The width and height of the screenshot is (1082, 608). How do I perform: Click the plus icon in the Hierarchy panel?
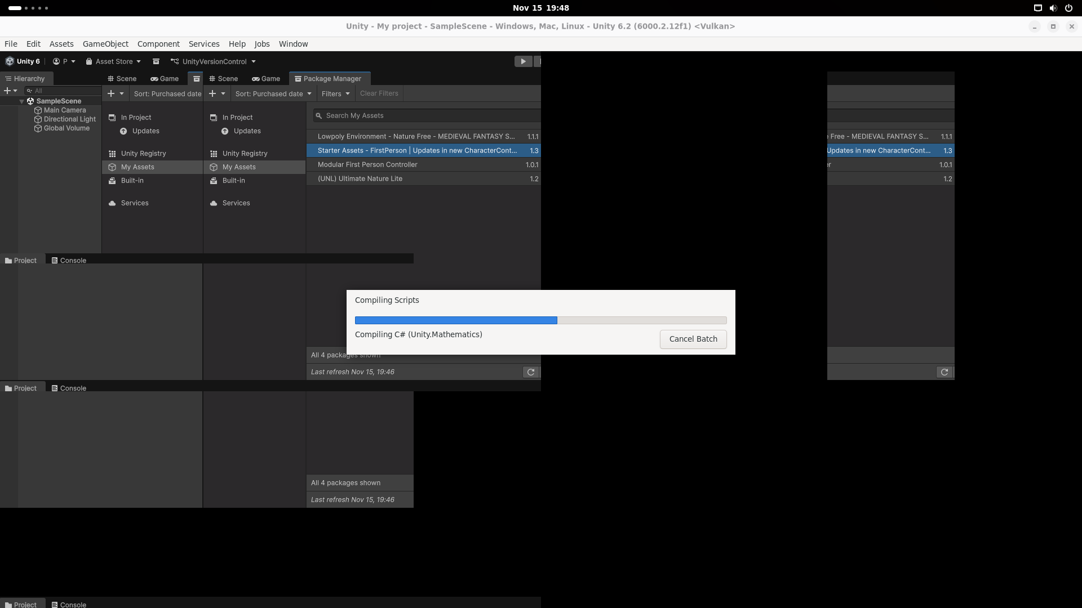click(7, 91)
